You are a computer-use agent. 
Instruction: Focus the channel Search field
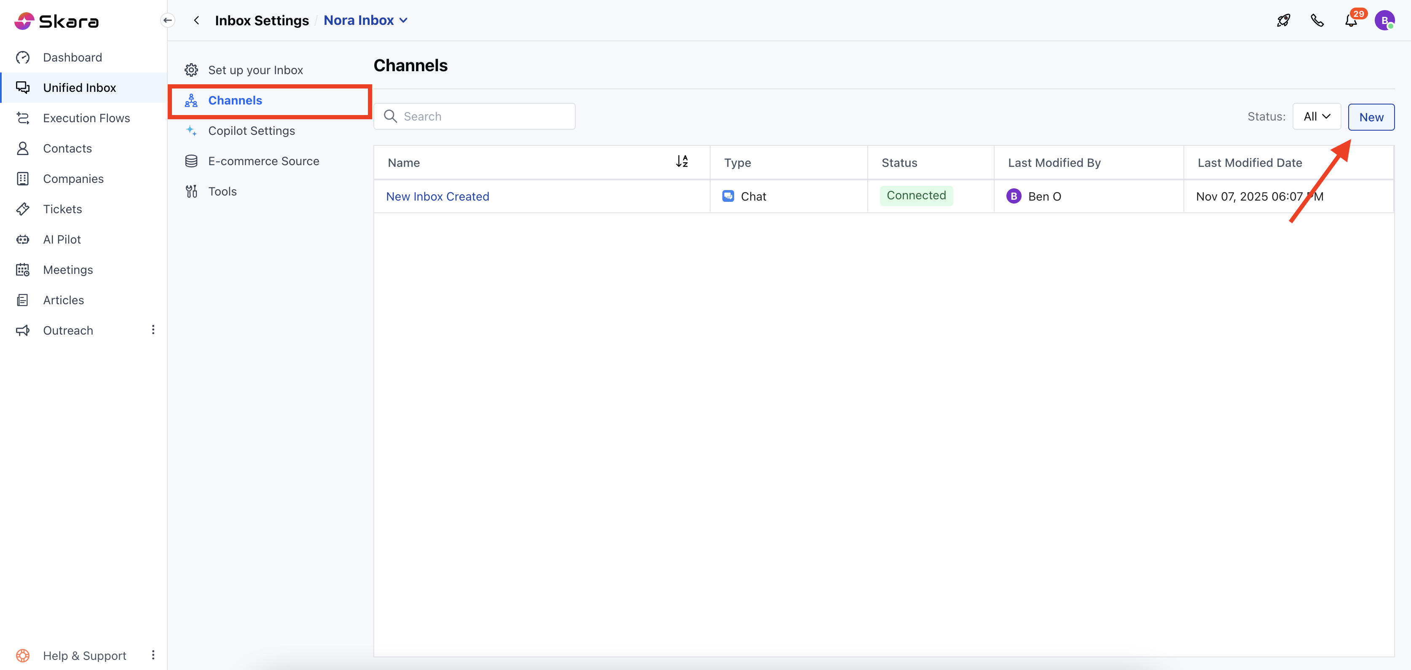coord(475,117)
